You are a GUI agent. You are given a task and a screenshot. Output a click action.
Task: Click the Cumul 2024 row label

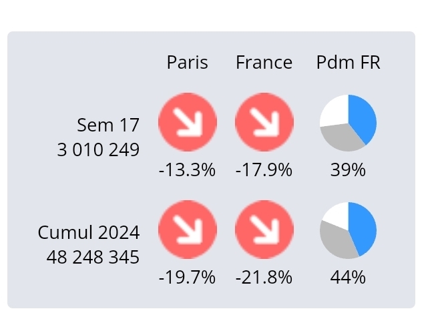(89, 232)
